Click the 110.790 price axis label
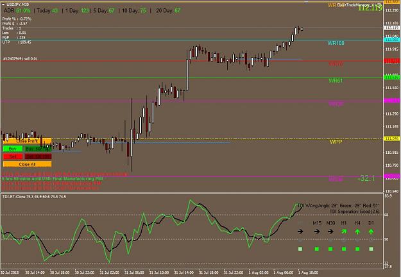 tap(392, 165)
